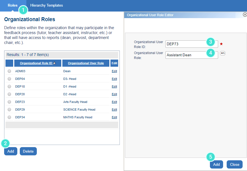247x171 pixels.
Task: Edit the MATHS Faculty Head role
Action: [114, 117]
